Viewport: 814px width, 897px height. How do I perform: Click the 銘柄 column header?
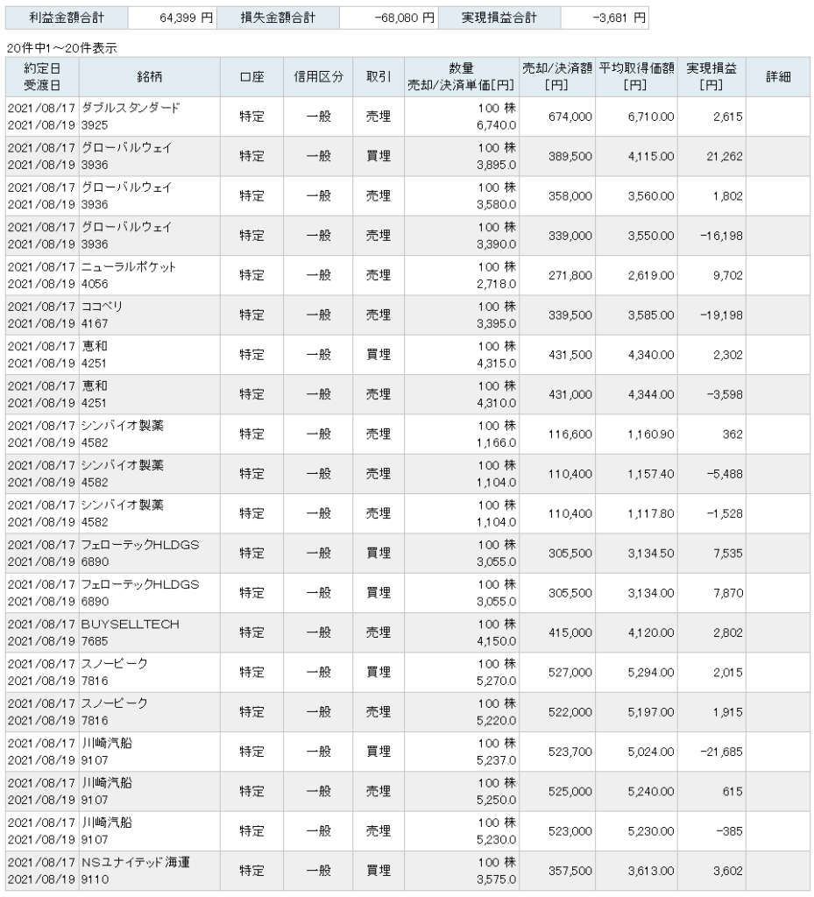pyautogui.click(x=149, y=77)
